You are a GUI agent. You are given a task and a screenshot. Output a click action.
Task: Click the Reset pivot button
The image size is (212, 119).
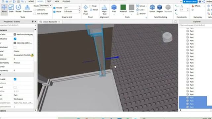(x=94, y=10)
